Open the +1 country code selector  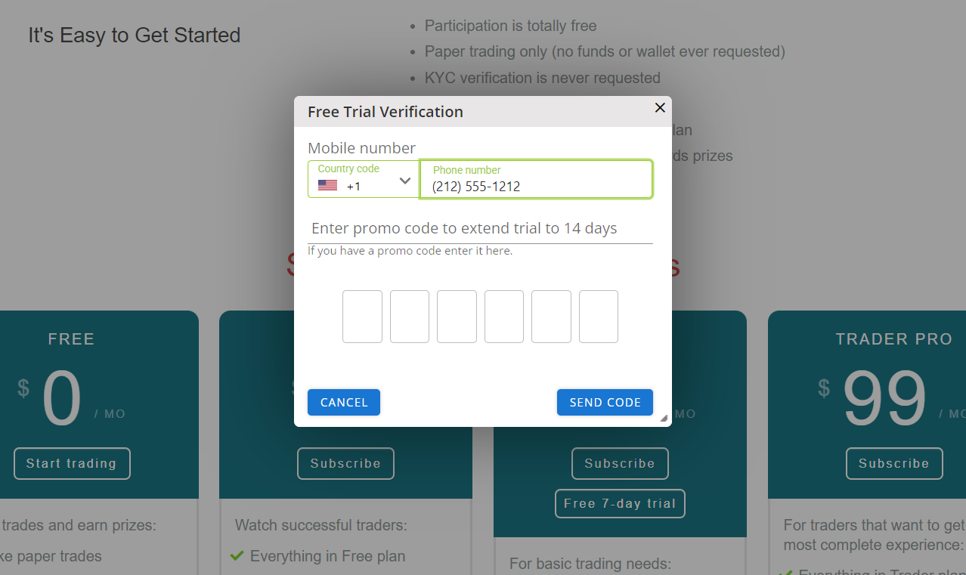pyautogui.click(x=364, y=179)
